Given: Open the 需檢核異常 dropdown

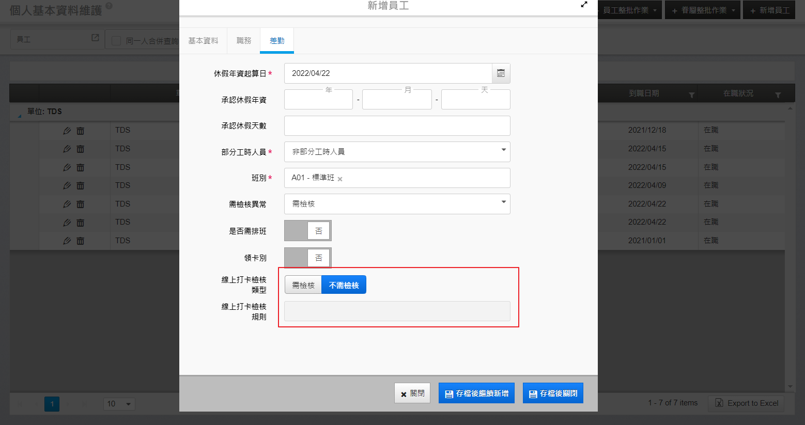Looking at the screenshot, I should tap(397, 204).
